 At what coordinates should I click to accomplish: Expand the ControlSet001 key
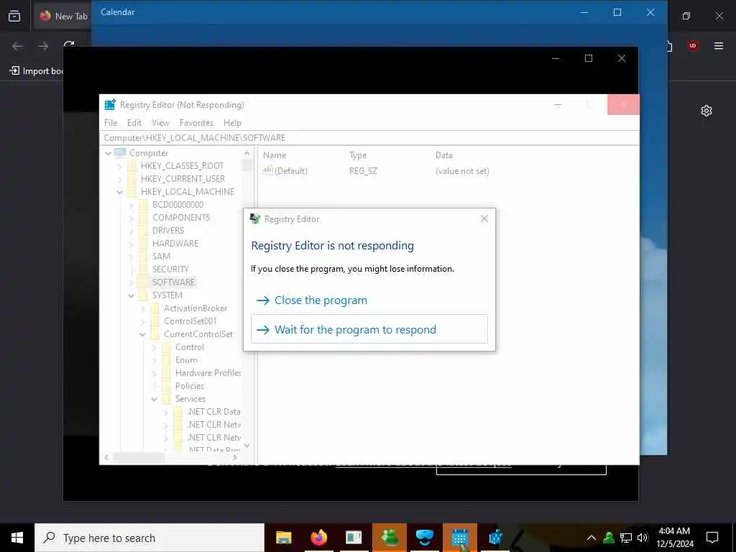pyautogui.click(x=143, y=321)
